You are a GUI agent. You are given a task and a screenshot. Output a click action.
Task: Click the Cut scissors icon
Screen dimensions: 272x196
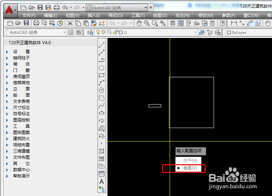[70, 23]
